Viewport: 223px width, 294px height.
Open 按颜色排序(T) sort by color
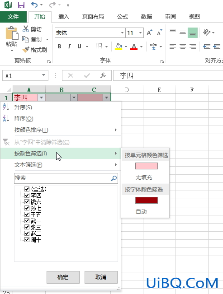pos(61,130)
